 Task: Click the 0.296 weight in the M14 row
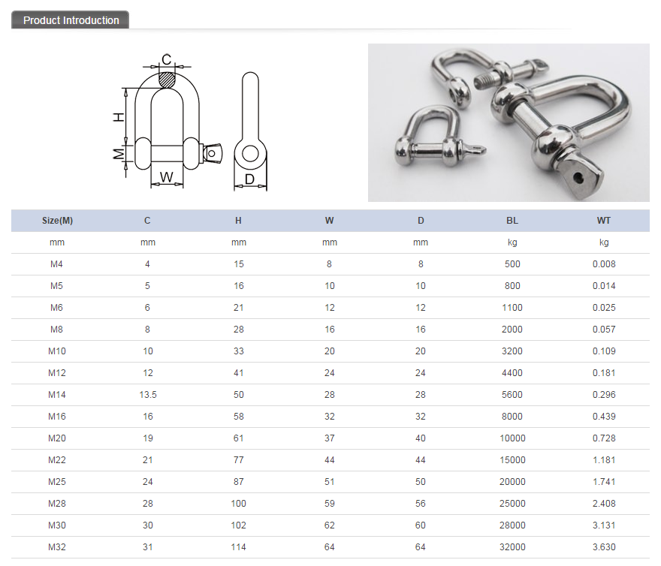[604, 394]
